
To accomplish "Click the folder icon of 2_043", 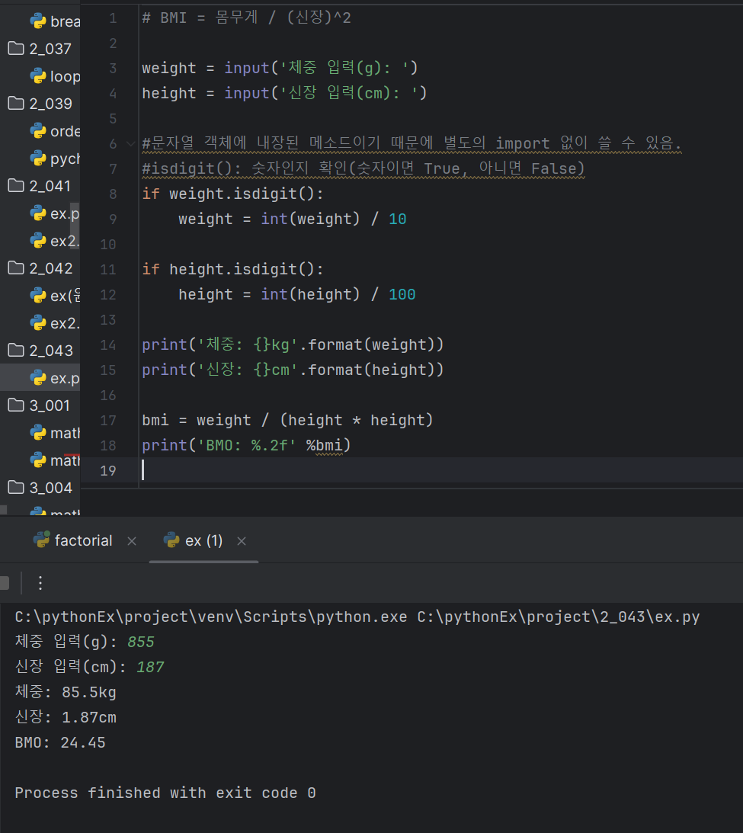I will pyautogui.click(x=16, y=350).
